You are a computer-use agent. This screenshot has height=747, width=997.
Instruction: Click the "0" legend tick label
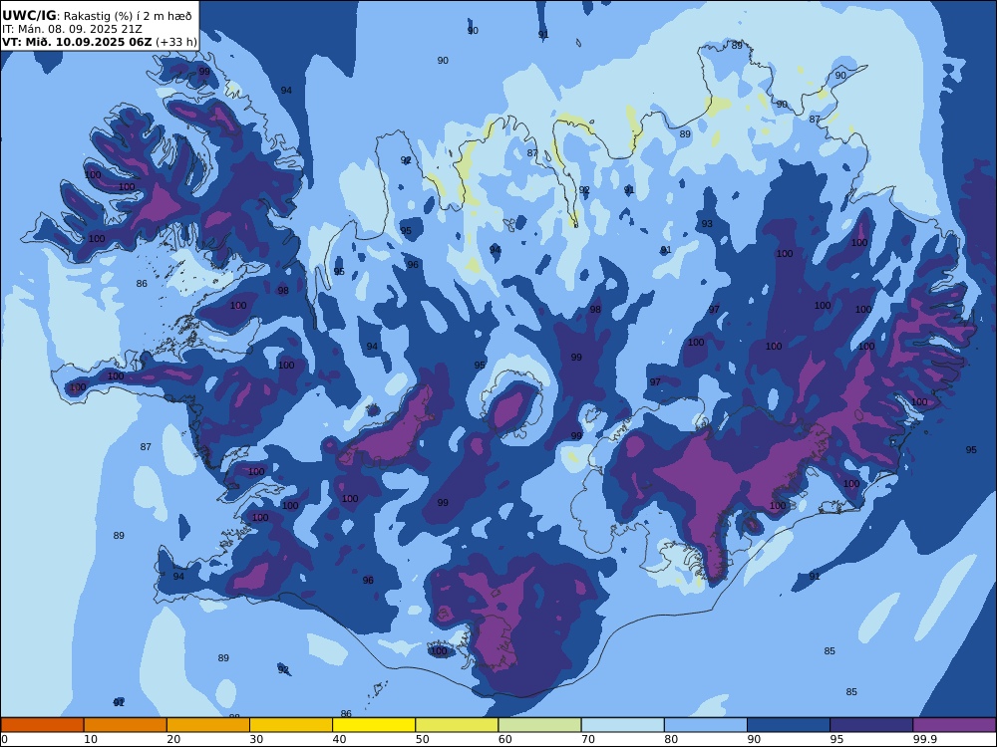(x=4, y=739)
